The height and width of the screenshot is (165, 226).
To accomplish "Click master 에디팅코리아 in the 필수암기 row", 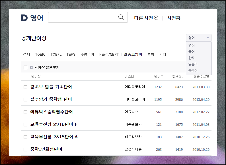I will (135, 99).
